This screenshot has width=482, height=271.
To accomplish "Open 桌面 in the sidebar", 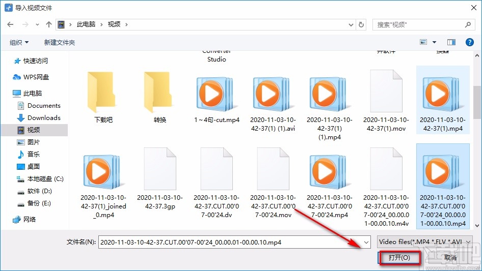I will 29,167.
